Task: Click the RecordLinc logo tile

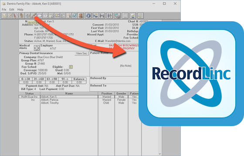Action: 191,74
